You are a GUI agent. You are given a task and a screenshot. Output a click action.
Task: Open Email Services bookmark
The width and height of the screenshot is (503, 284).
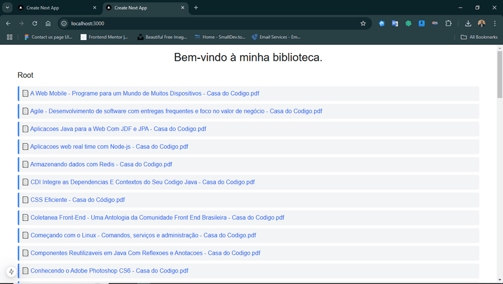click(276, 37)
